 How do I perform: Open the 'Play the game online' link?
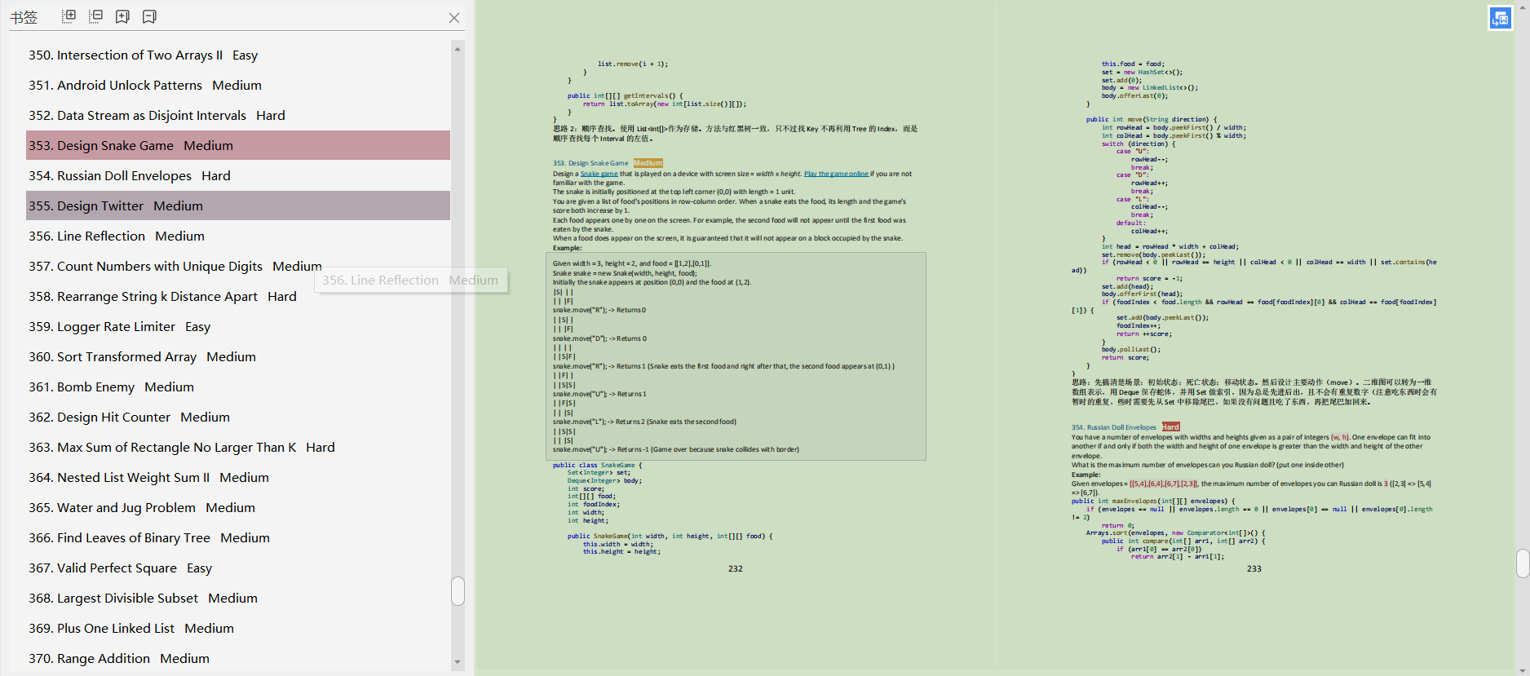(836, 174)
